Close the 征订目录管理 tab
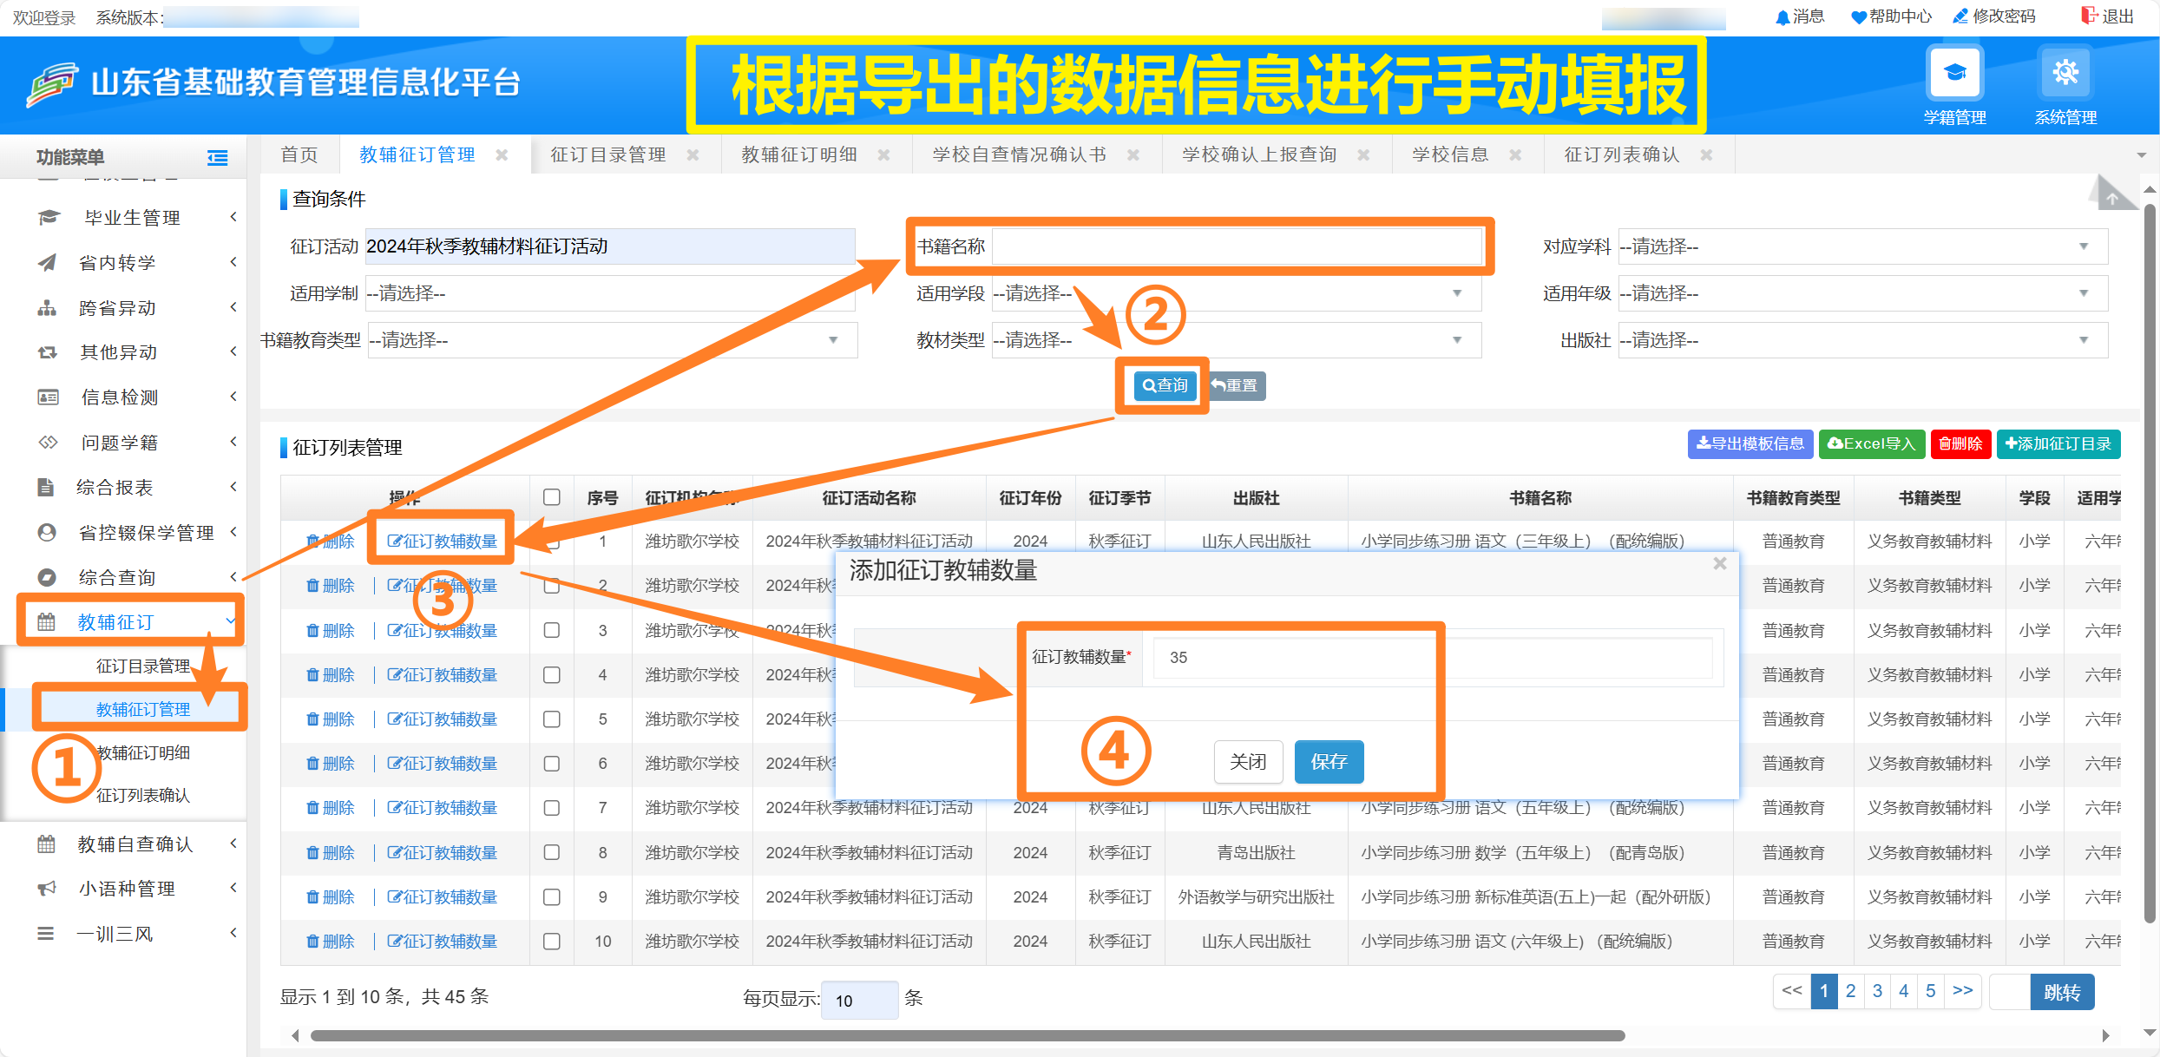Image resolution: width=2160 pixels, height=1057 pixels. tap(693, 155)
